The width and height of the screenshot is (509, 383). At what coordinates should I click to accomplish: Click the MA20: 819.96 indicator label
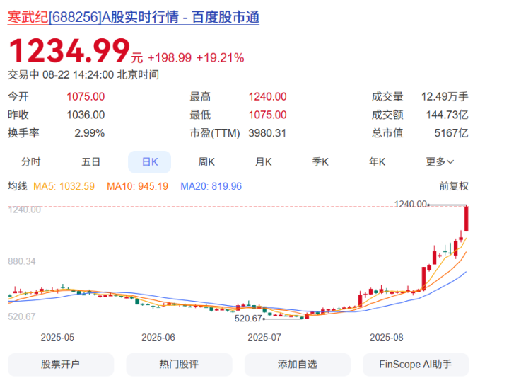pyautogui.click(x=211, y=186)
